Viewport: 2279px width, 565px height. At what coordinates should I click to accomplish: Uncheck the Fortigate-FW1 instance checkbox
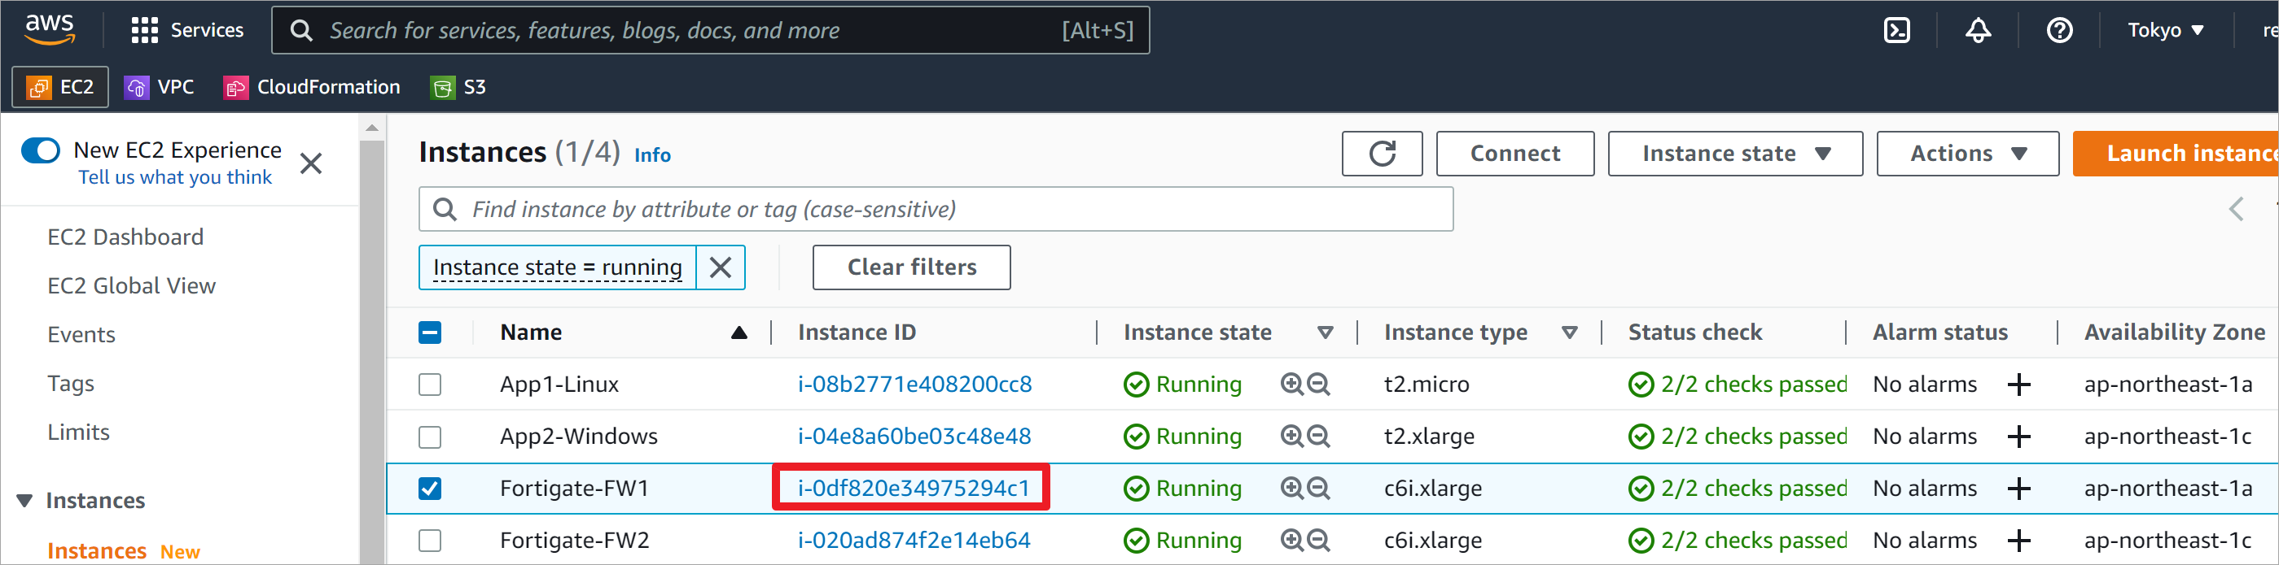[430, 489]
